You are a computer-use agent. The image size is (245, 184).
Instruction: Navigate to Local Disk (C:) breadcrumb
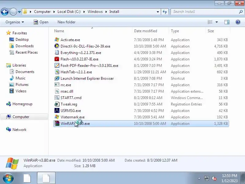[x=69, y=12]
